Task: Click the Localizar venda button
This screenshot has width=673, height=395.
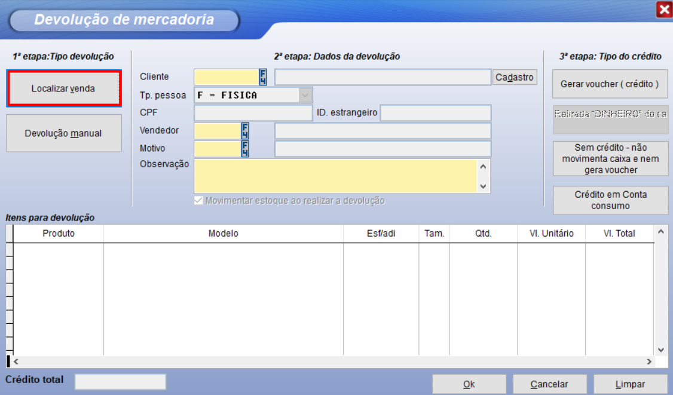Action: (63, 88)
